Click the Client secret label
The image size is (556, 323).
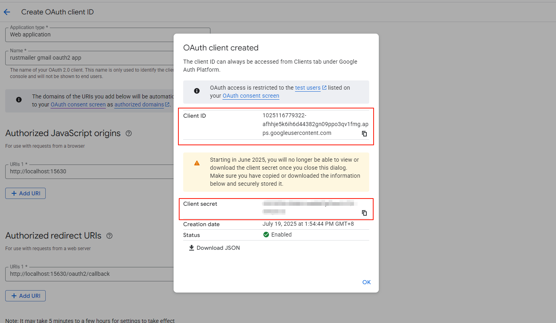[x=200, y=204]
